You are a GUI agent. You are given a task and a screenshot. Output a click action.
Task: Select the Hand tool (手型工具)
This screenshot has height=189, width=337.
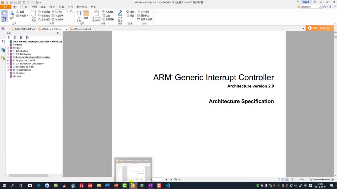[4, 16]
